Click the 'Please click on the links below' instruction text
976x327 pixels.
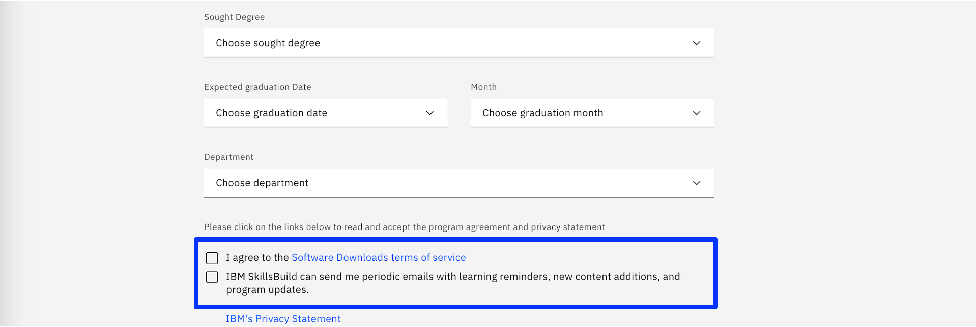click(405, 227)
